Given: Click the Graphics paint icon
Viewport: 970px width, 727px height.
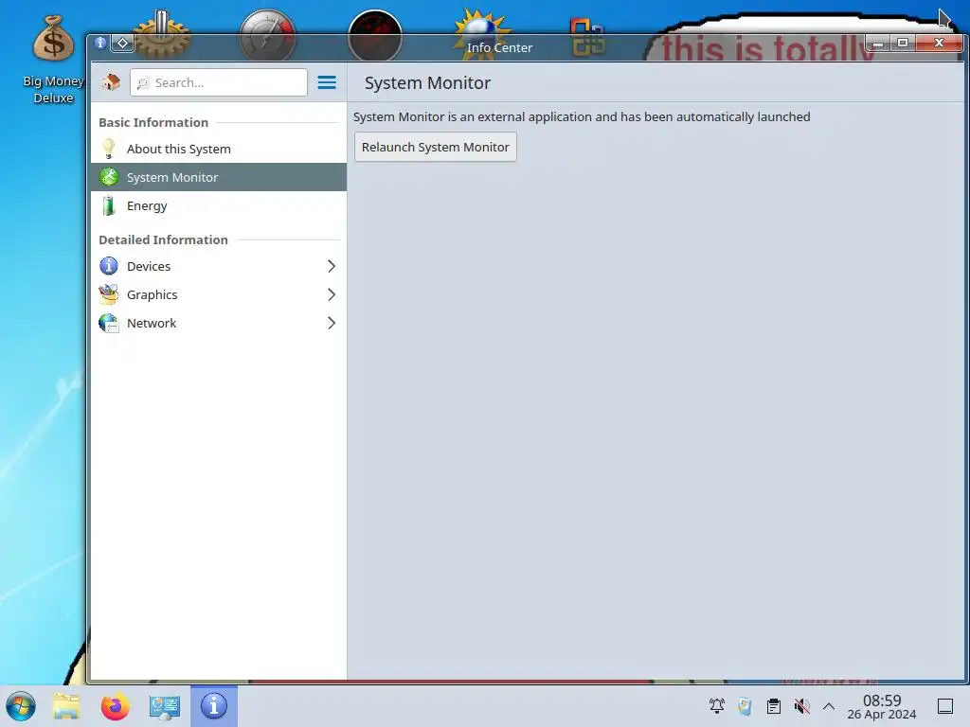Looking at the screenshot, I should [x=109, y=295].
